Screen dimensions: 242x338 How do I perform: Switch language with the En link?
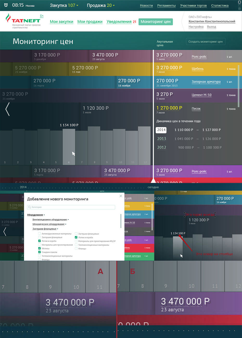(x=42, y=16)
